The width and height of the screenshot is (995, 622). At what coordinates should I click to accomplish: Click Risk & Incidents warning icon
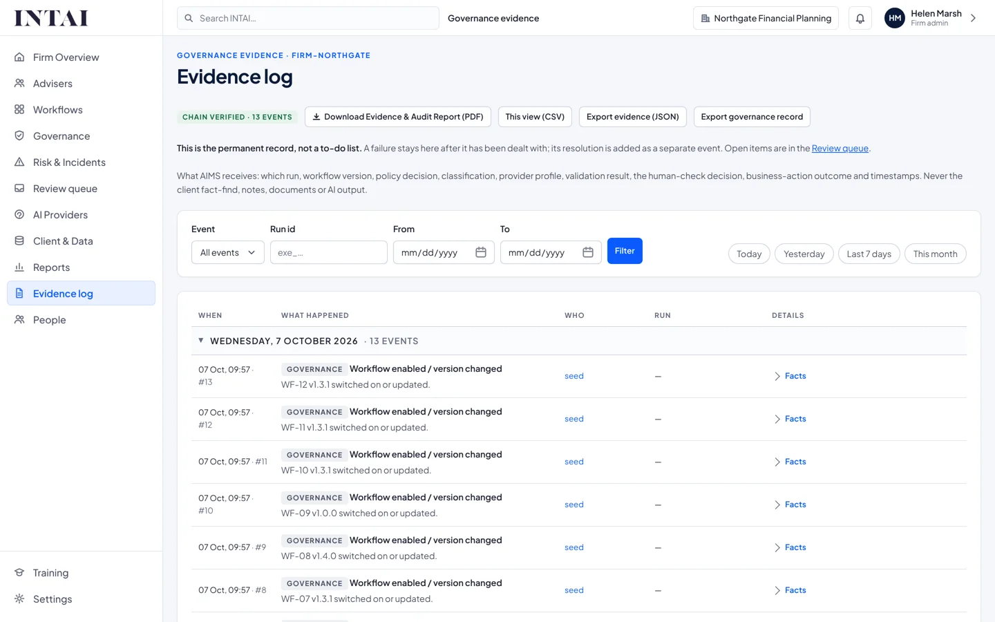tap(19, 162)
